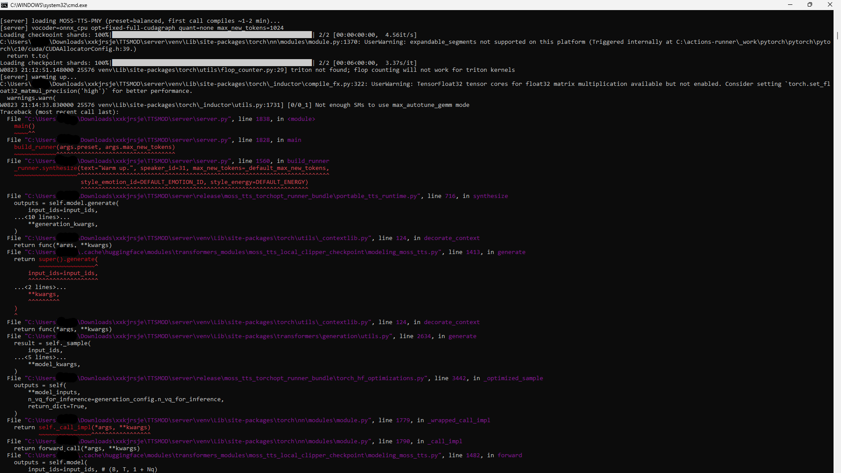Click the '**generation_kwargs,' line
The image size is (841, 473).
[x=63, y=224]
